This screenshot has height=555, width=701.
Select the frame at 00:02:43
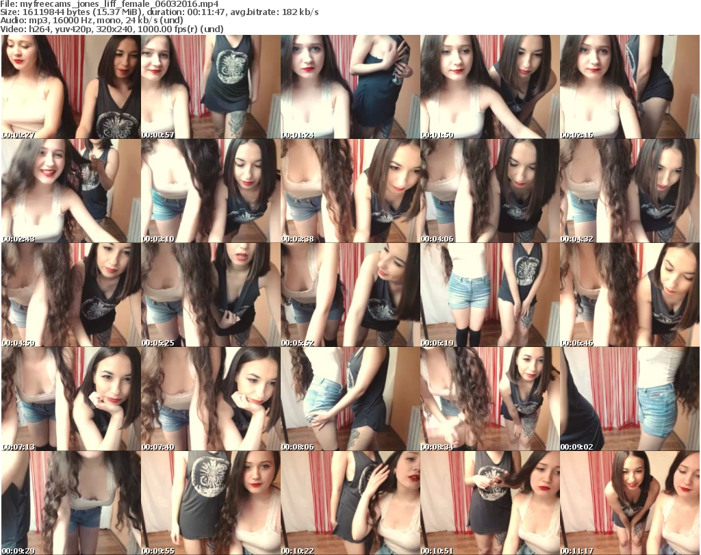pyautogui.click(x=71, y=191)
